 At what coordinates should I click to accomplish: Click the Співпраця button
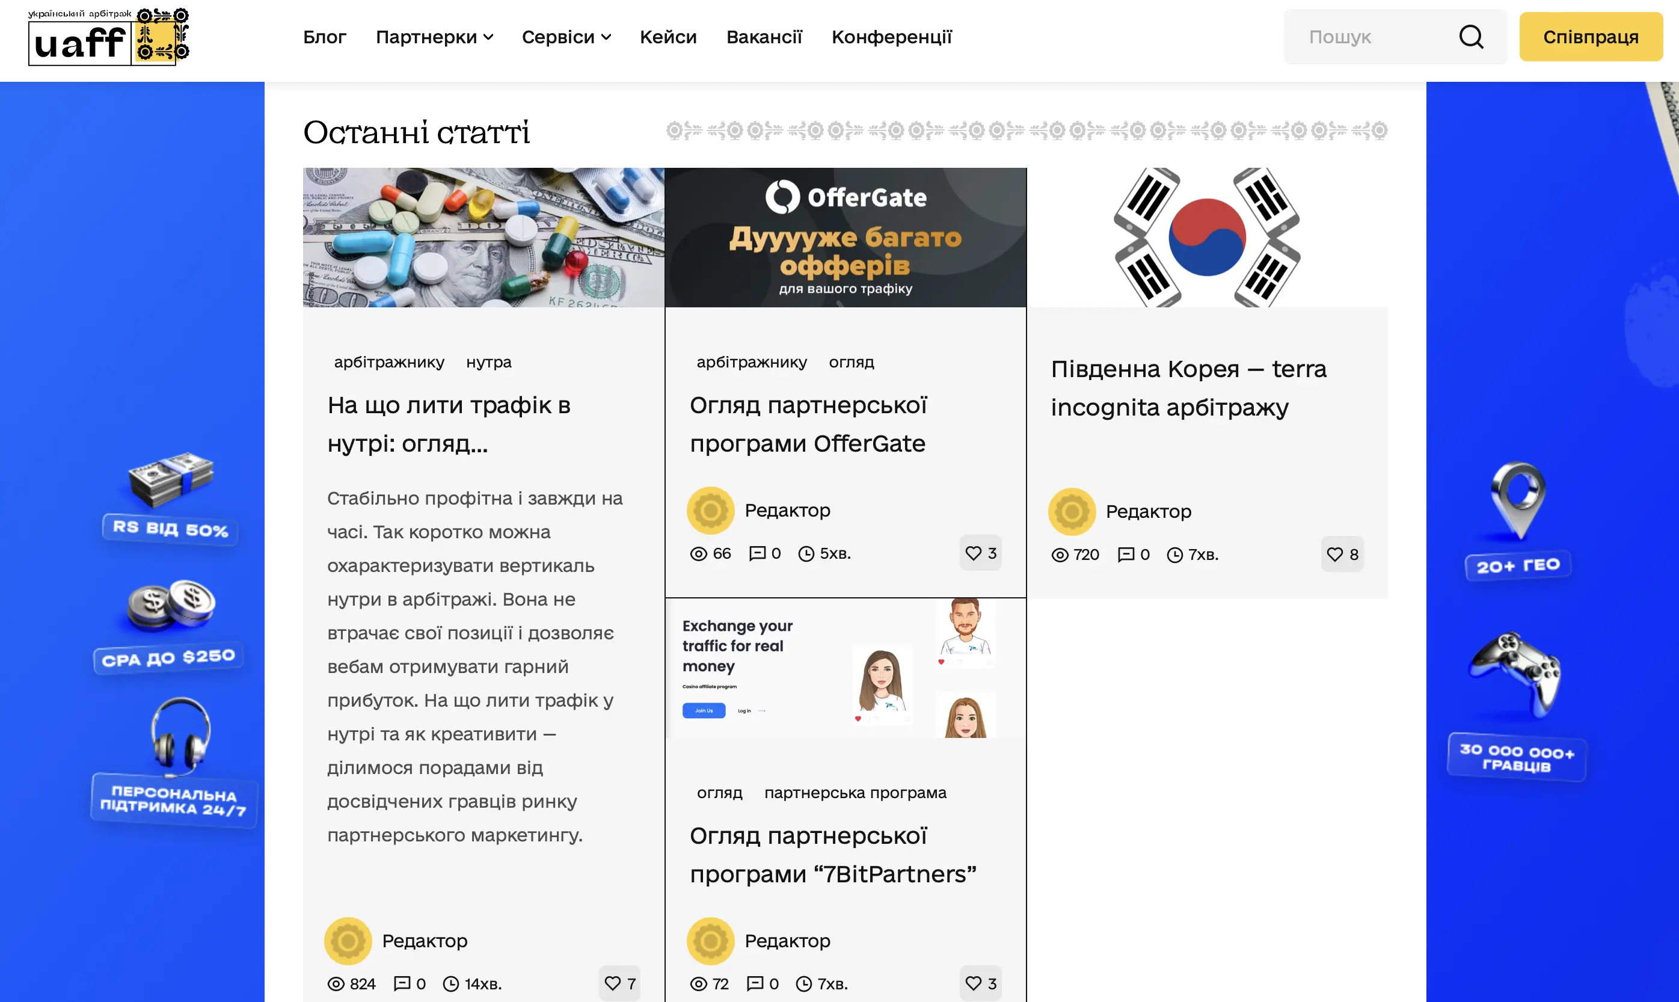pos(1591,37)
